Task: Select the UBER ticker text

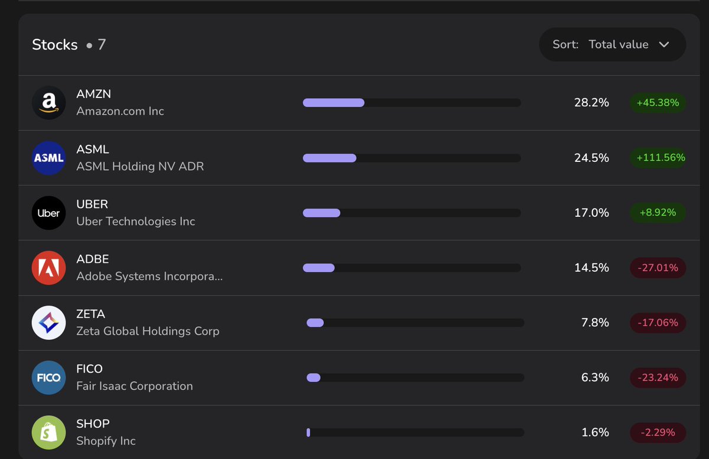Action: point(92,204)
